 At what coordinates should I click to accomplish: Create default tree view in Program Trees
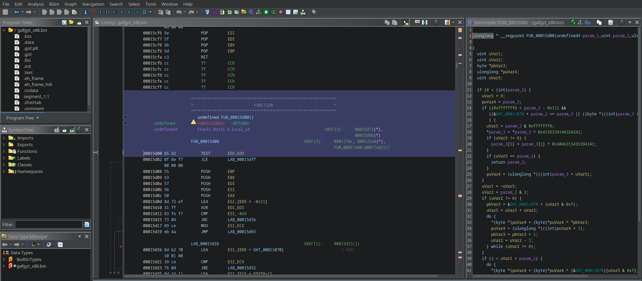click(64, 22)
